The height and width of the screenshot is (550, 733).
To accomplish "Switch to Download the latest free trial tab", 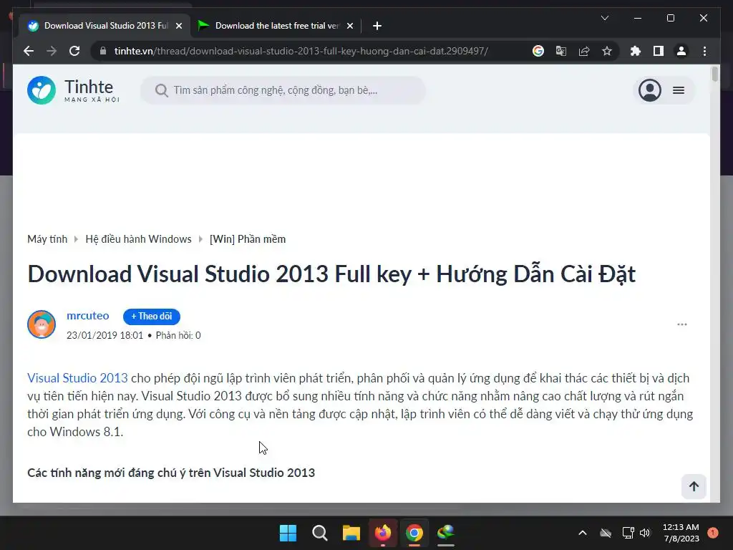I will pyautogui.click(x=276, y=26).
